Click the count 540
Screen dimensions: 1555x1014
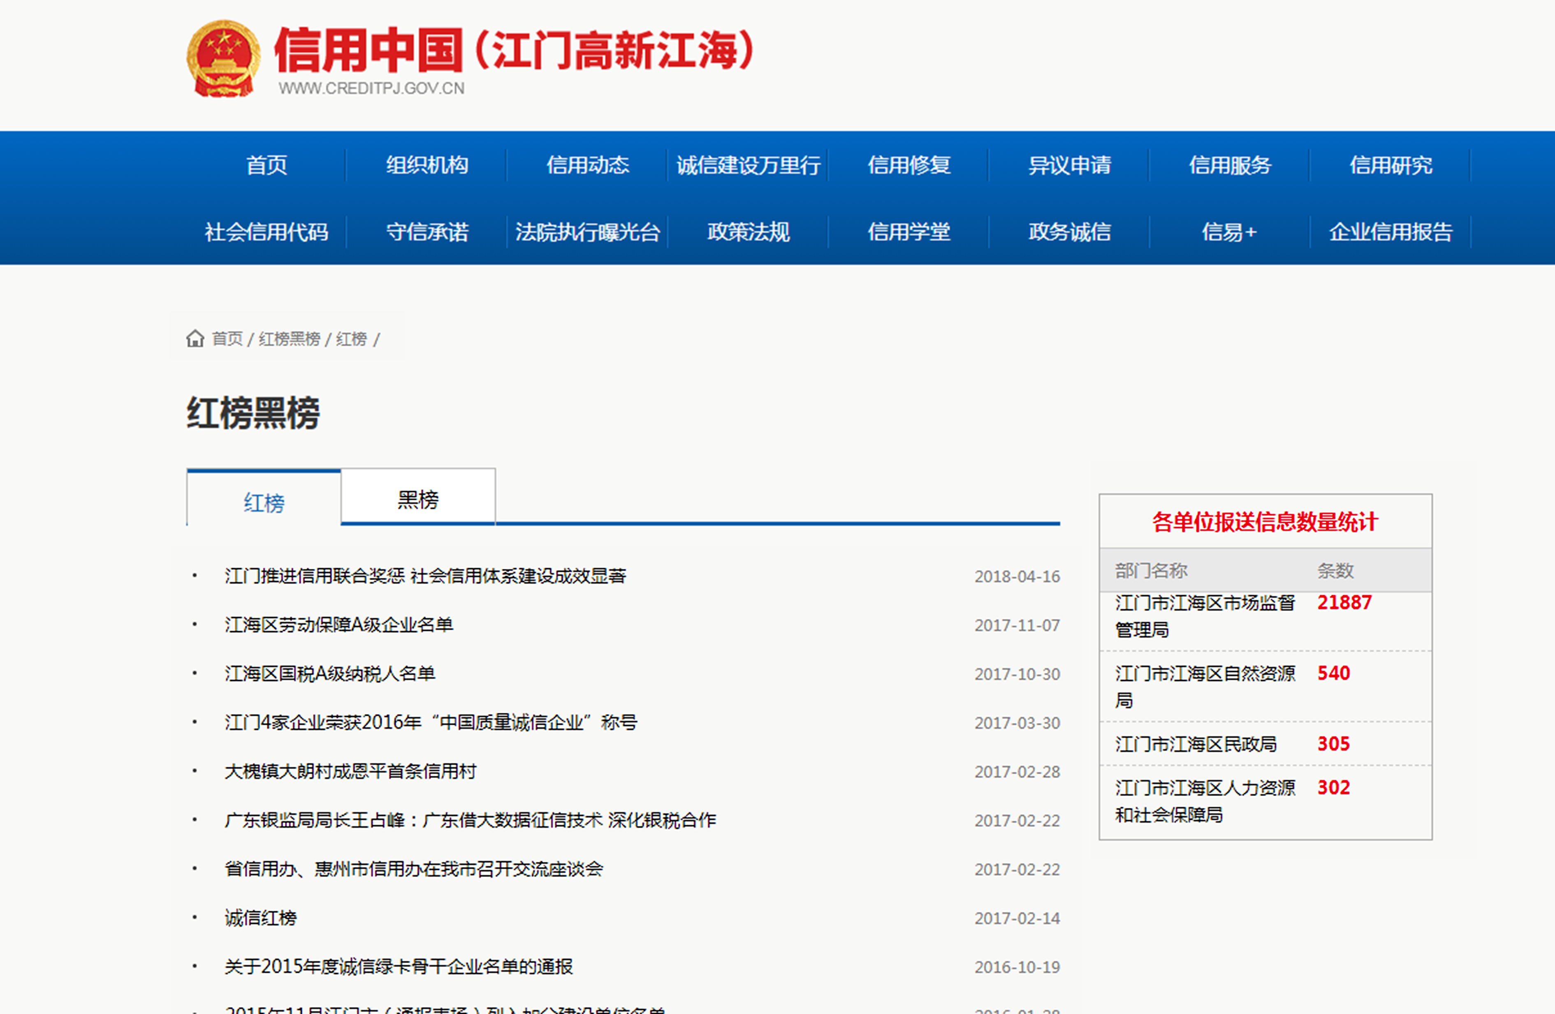tap(1333, 673)
